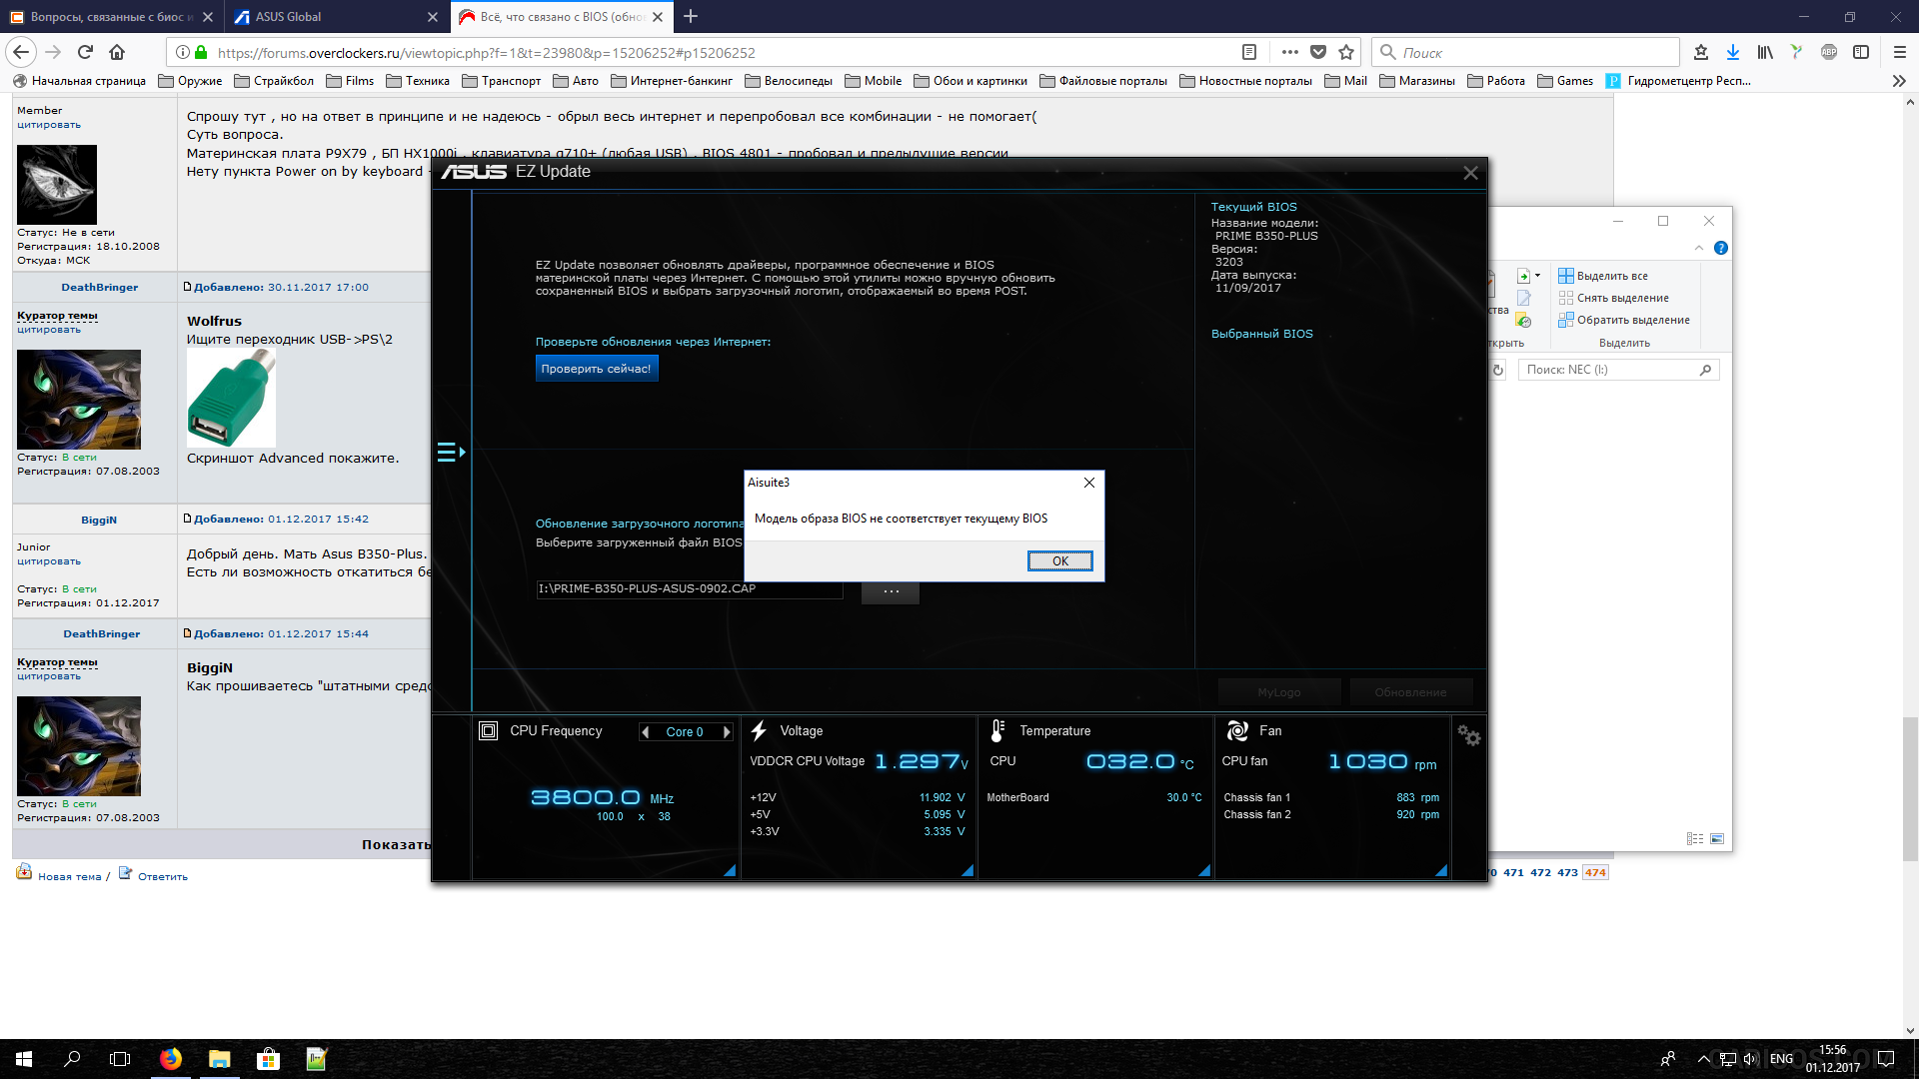The image size is (1919, 1079).
Task: Open monitoring panel settings gear icon
Action: pyautogui.click(x=1468, y=735)
